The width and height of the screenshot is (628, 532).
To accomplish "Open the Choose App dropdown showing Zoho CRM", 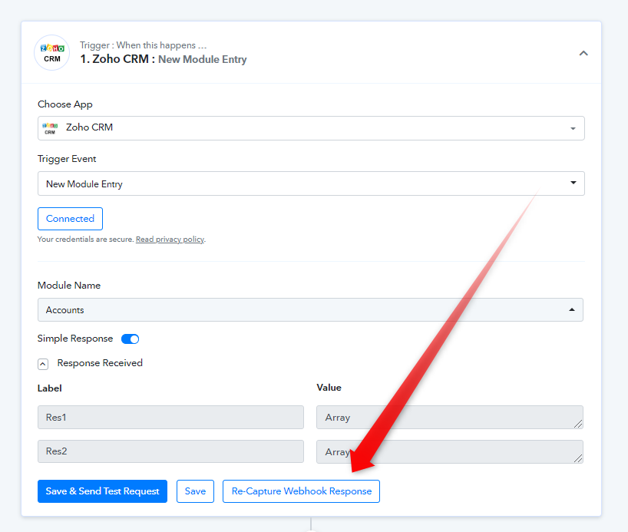I will [311, 128].
